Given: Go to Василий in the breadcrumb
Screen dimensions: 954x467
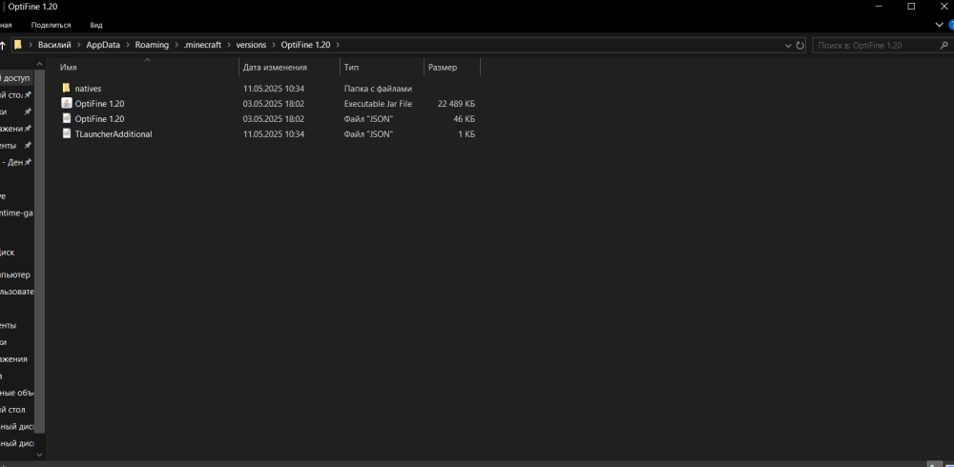Looking at the screenshot, I should [x=54, y=45].
